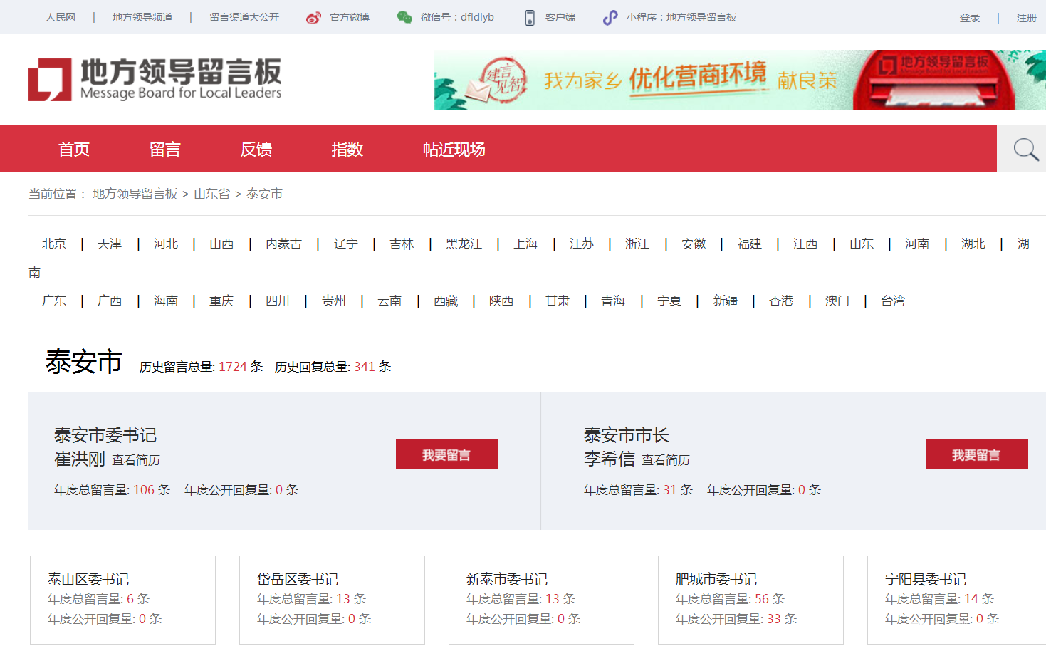Open the 地方领导频道 link
The height and width of the screenshot is (646, 1046).
(142, 17)
